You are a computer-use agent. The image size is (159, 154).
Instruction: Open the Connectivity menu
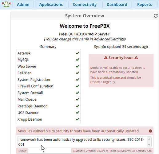point(85,4)
